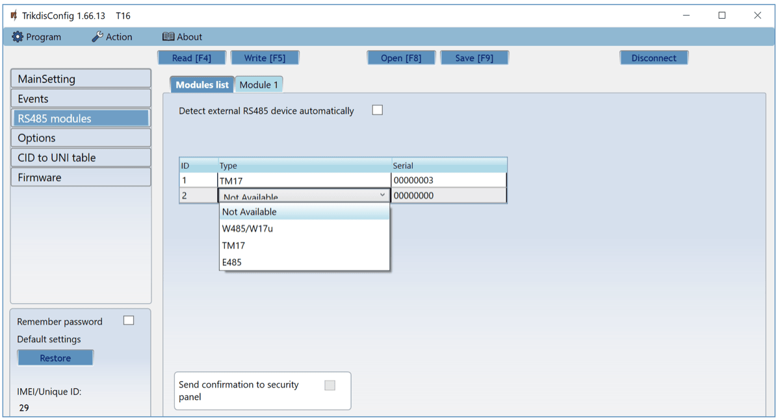Restore default settings with Restore button
The width and height of the screenshot is (780, 420).
(55, 358)
